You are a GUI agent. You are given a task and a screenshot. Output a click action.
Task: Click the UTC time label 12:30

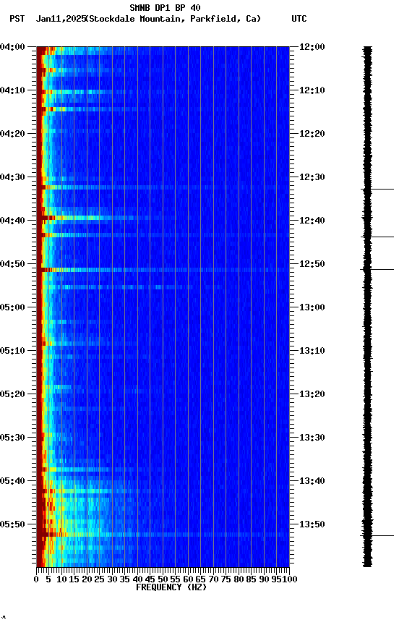[312, 177]
